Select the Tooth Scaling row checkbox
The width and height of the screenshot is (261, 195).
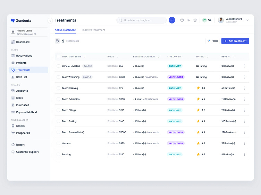58,121
